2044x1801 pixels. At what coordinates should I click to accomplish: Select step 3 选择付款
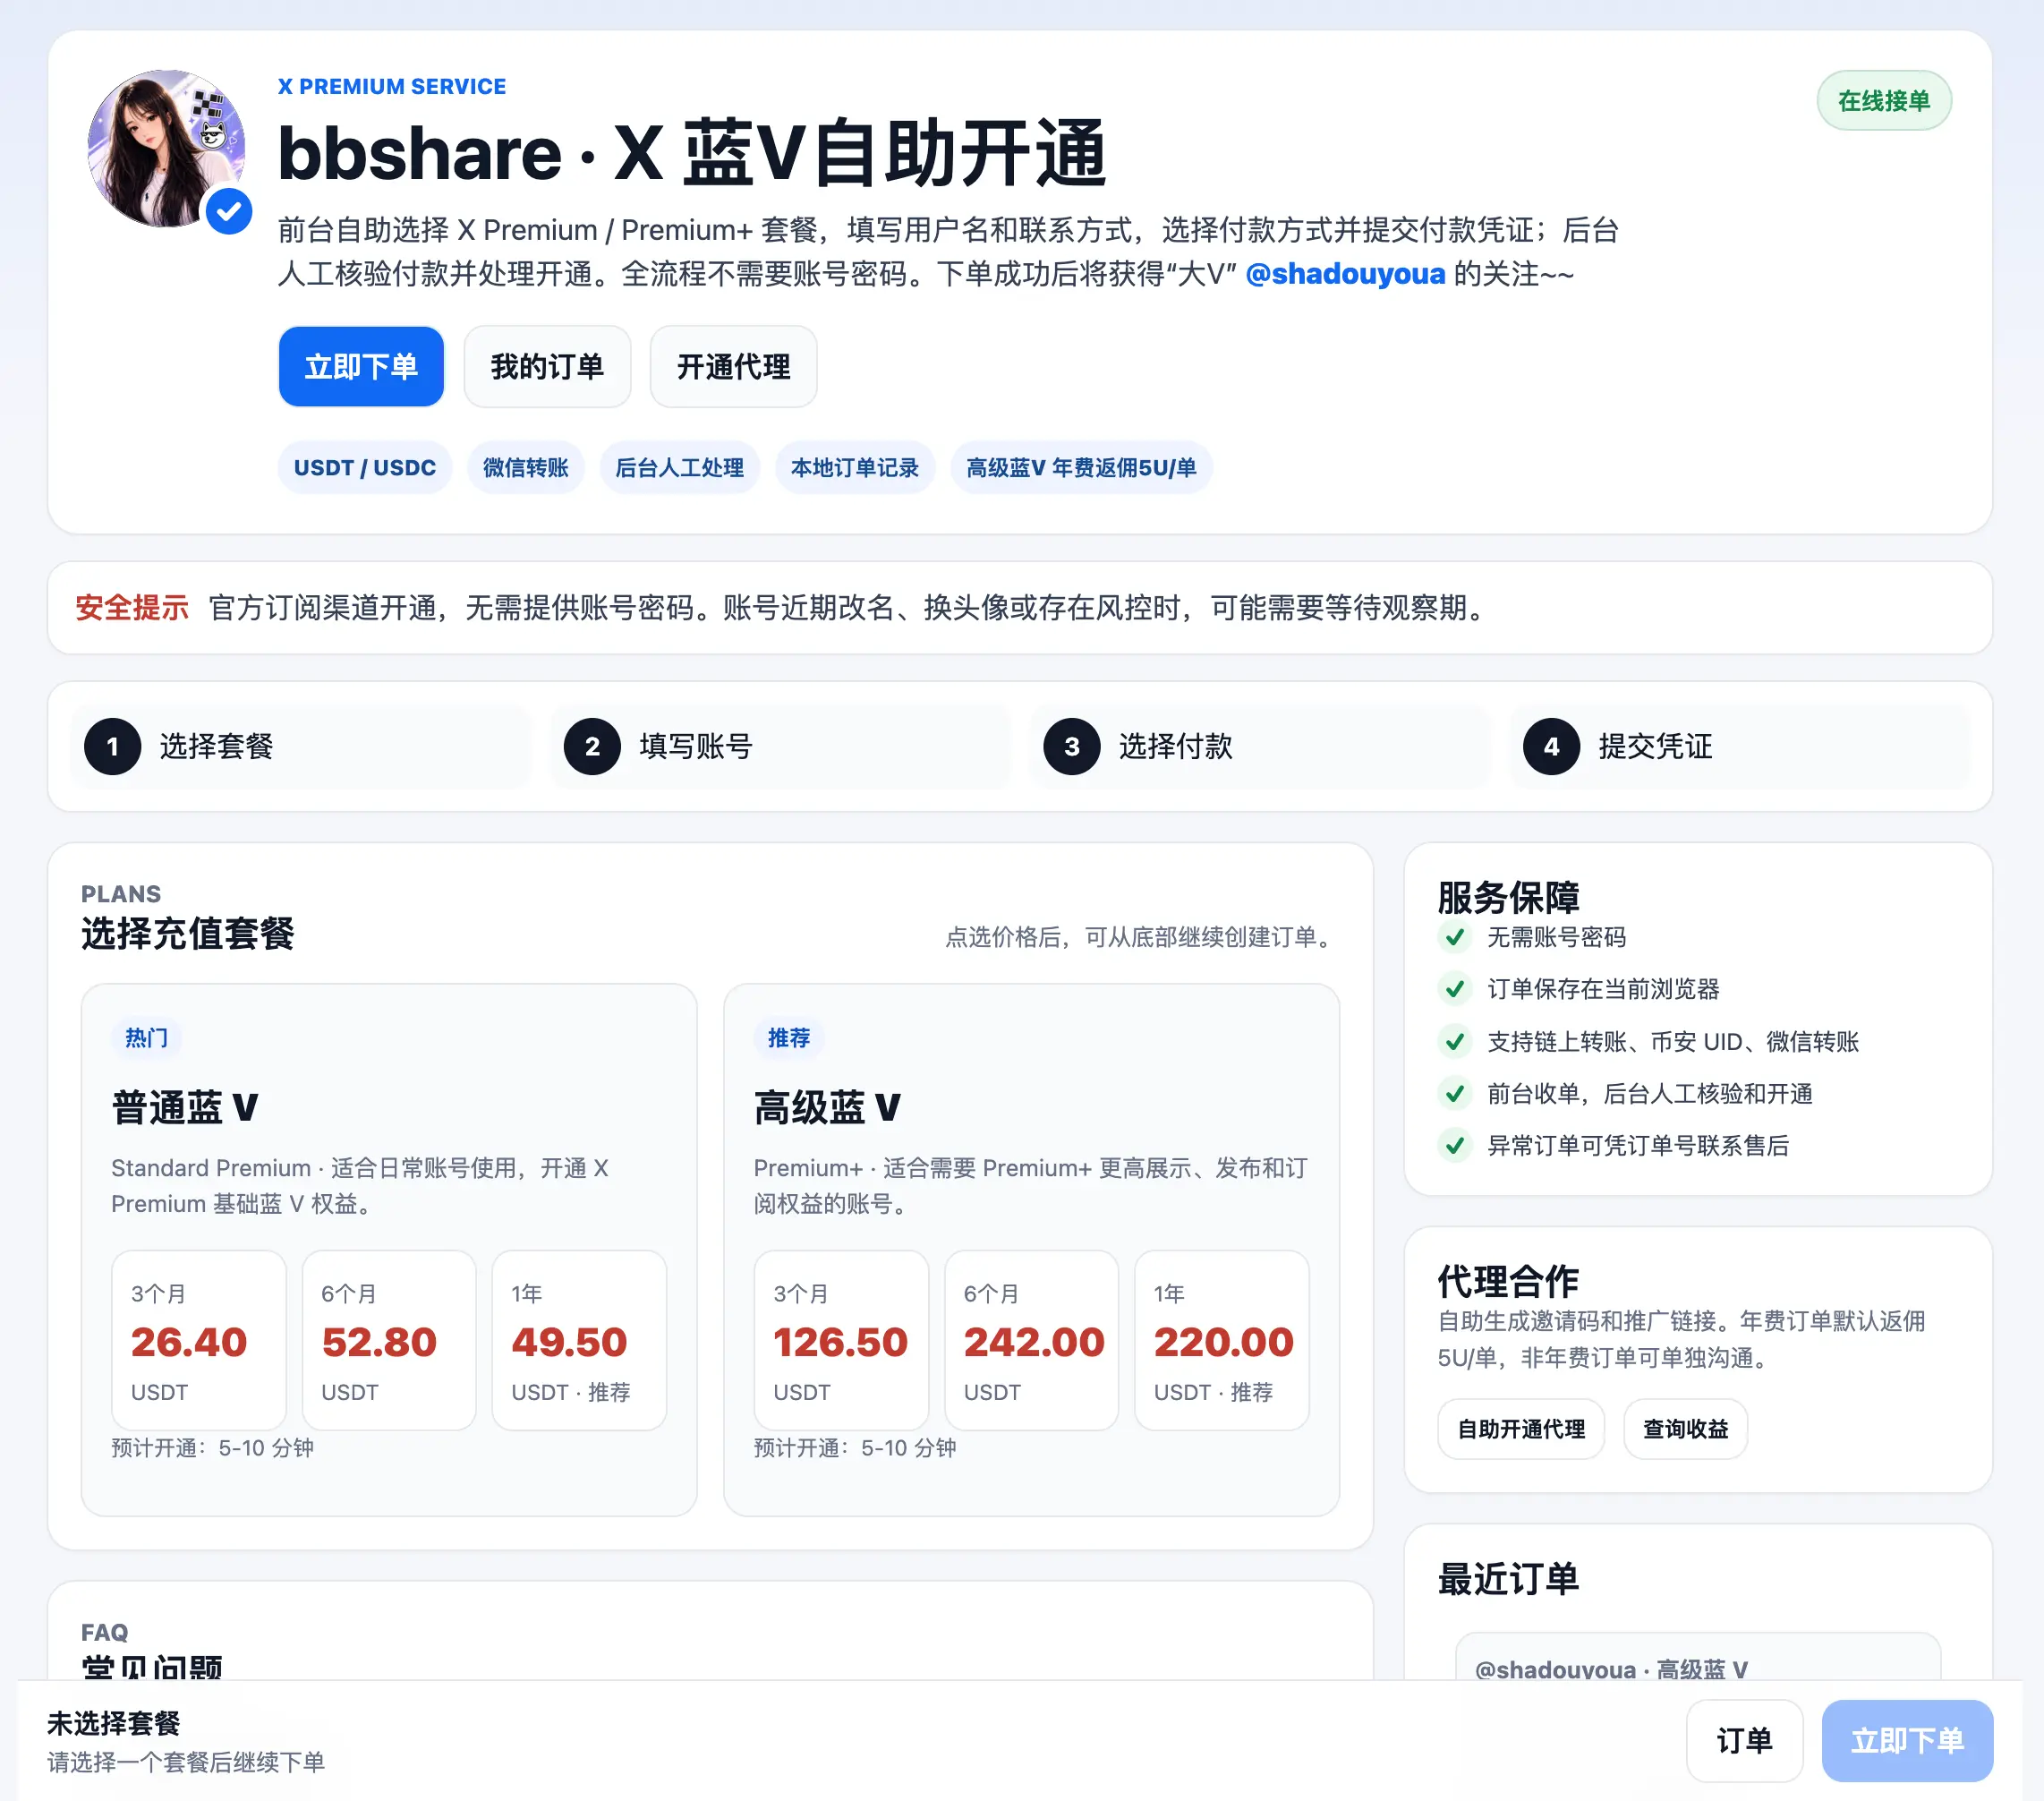1260,746
